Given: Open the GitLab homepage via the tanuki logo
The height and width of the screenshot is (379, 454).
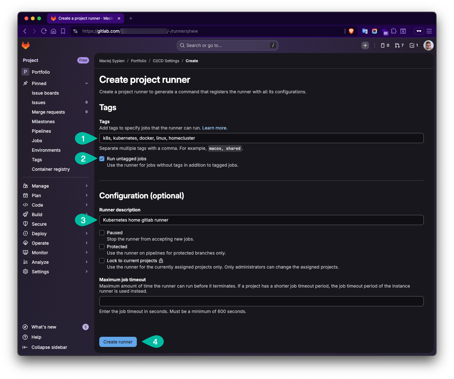Looking at the screenshot, I should (25, 45).
